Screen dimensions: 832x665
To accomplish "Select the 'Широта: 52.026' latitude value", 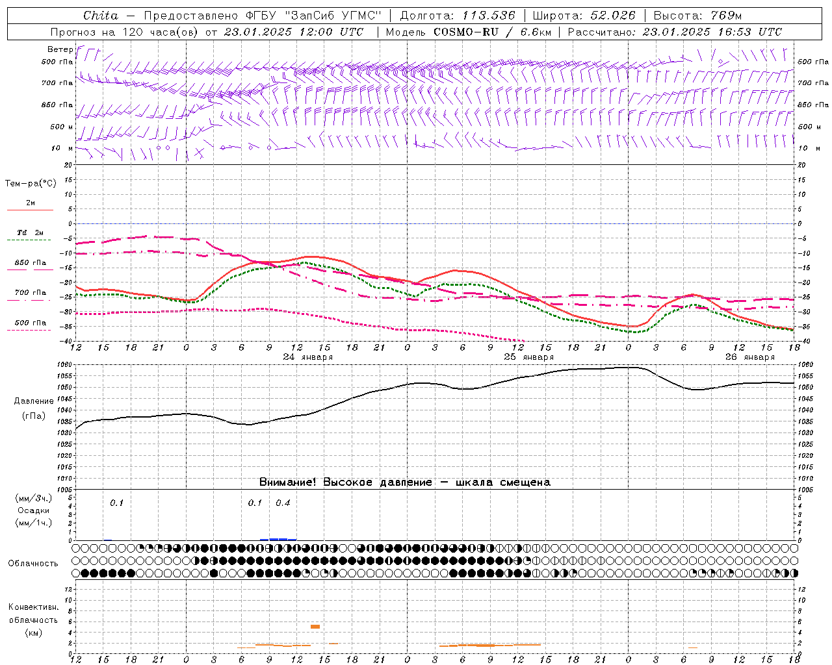I will pos(584,16).
